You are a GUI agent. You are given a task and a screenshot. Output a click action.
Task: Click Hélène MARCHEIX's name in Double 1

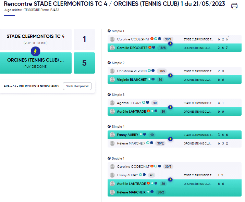pyautogui.click(x=131, y=192)
